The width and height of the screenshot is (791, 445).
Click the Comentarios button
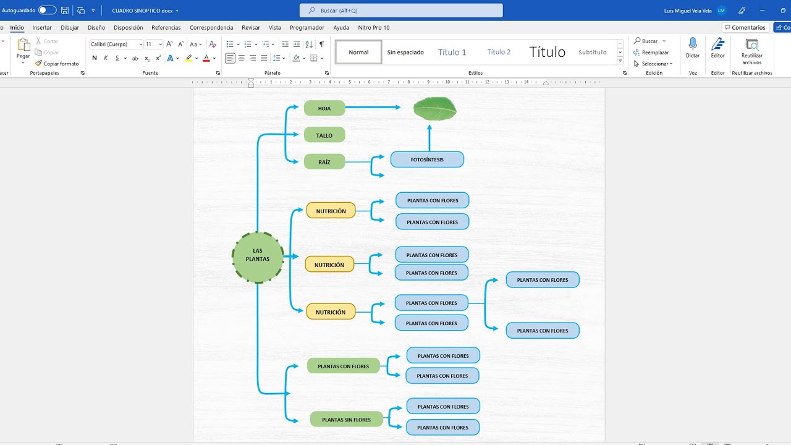(745, 28)
